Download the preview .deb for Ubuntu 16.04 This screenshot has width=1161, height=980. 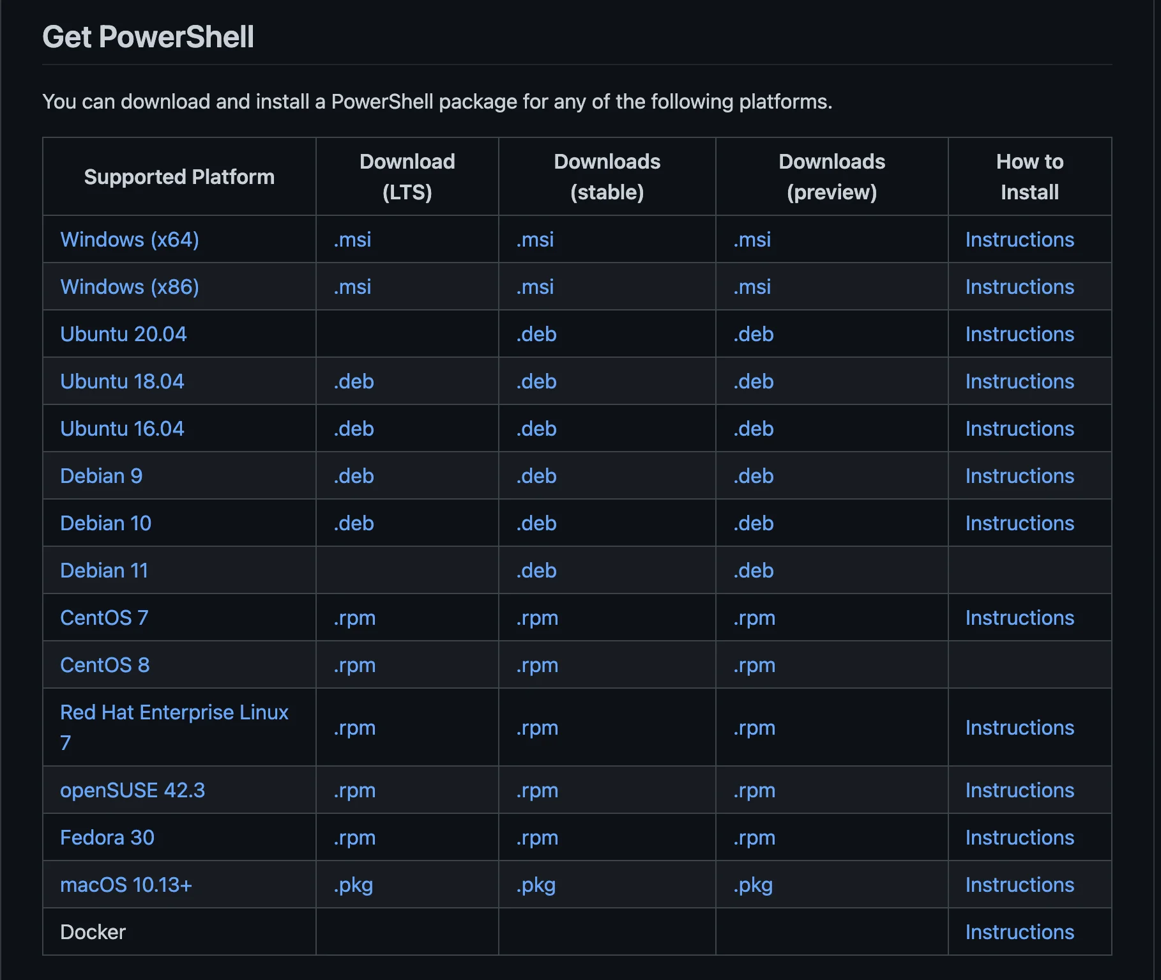pyautogui.click(x=753, y=429)
